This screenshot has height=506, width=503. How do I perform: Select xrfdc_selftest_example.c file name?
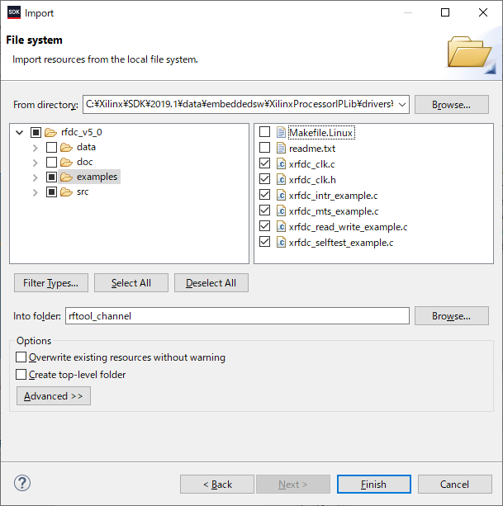point(341,243)
